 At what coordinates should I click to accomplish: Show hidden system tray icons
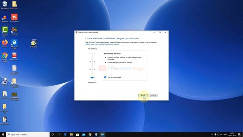coord(212,134)
